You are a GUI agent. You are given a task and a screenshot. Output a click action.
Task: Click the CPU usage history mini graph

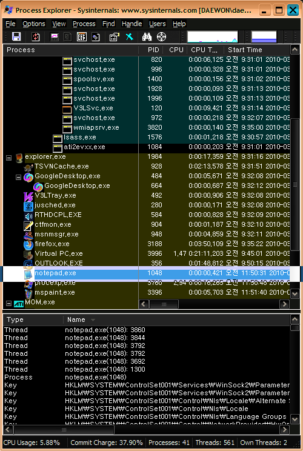[213, 37]
